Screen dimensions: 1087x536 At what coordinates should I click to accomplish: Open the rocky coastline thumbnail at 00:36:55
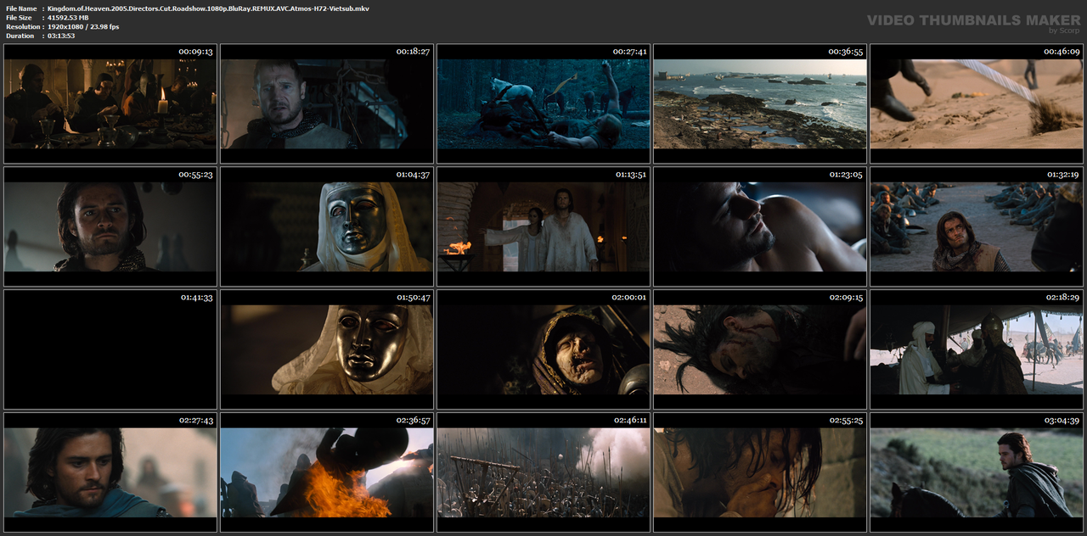click(x=760, y=103)
